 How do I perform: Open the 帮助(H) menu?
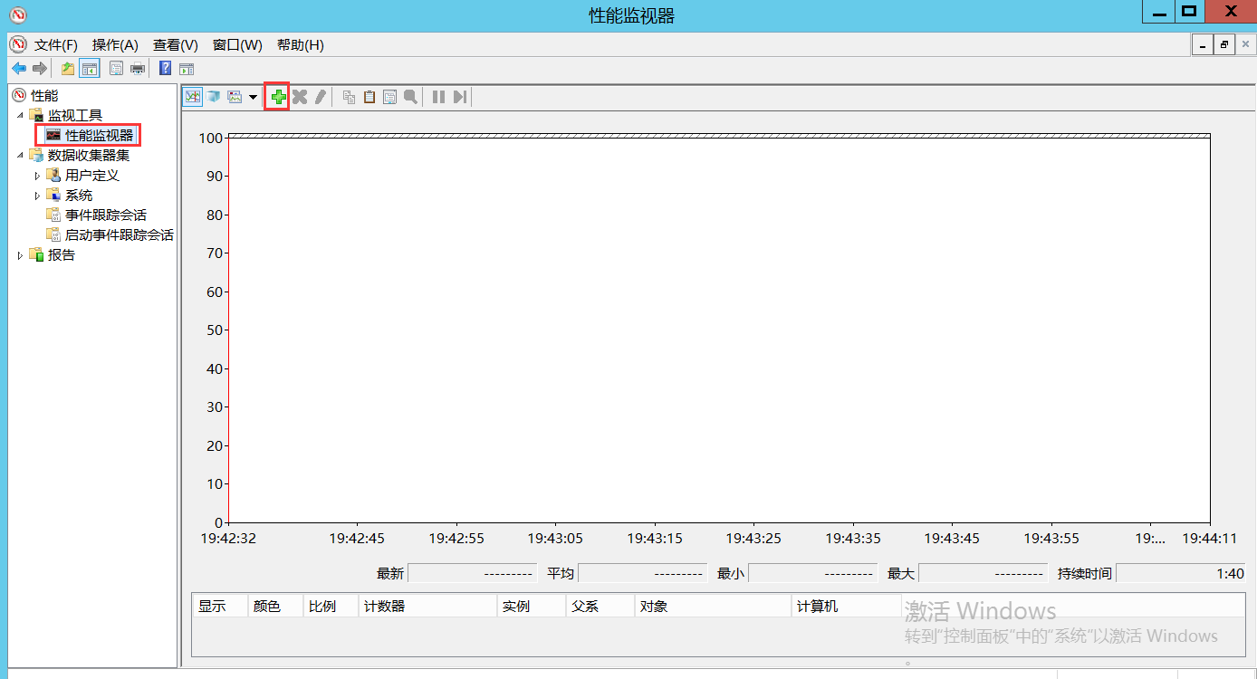(x=300, y=45)
